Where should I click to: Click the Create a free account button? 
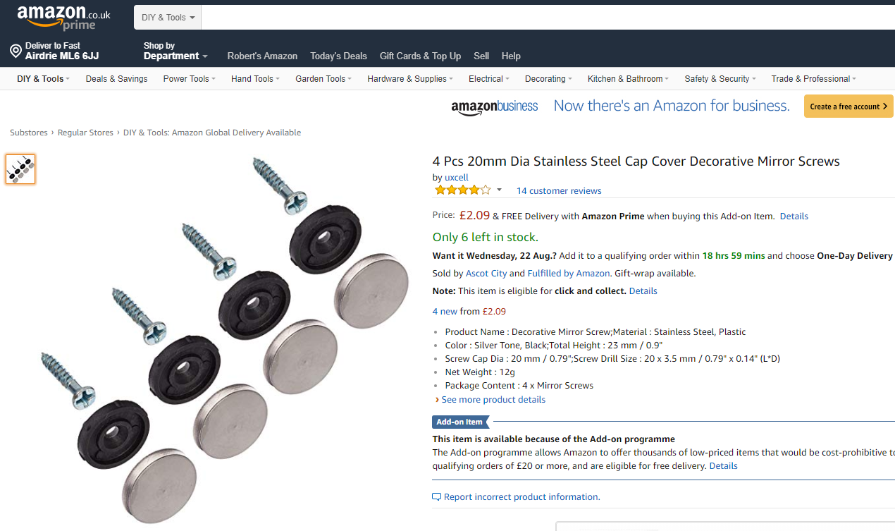(848, 106)
